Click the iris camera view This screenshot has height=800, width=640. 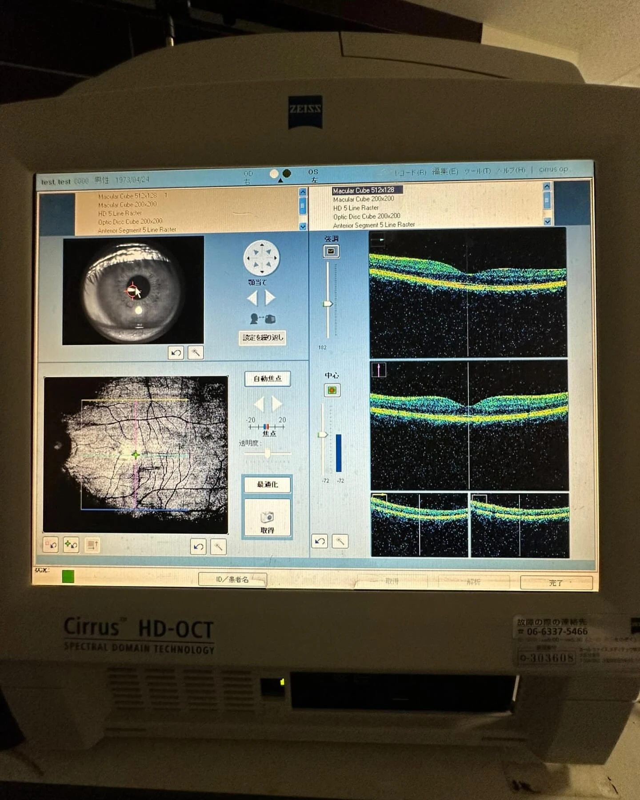click(133, 290)
